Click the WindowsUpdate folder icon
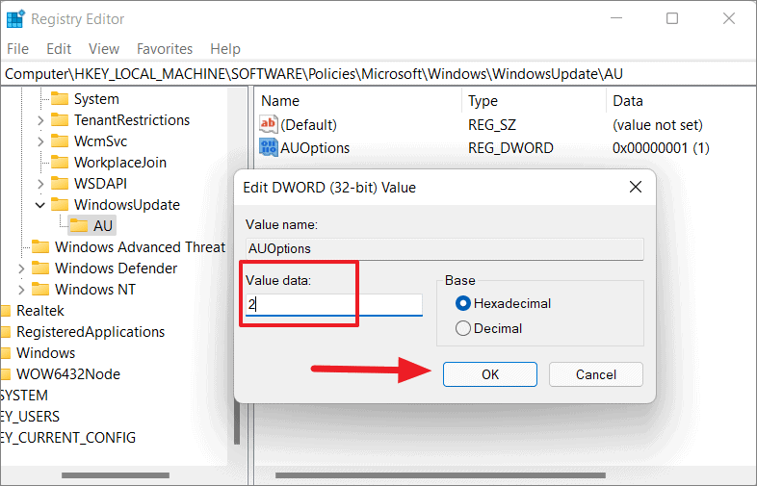 tap(60, 205)
